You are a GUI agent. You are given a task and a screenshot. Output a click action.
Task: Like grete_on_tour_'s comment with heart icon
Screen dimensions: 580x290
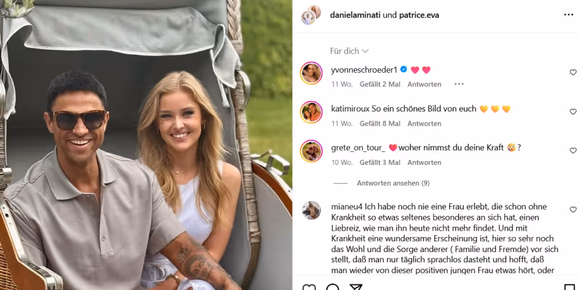pyautogui.click(x=573, y=151)
